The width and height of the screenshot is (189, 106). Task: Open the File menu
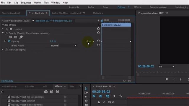click(3, 3)
